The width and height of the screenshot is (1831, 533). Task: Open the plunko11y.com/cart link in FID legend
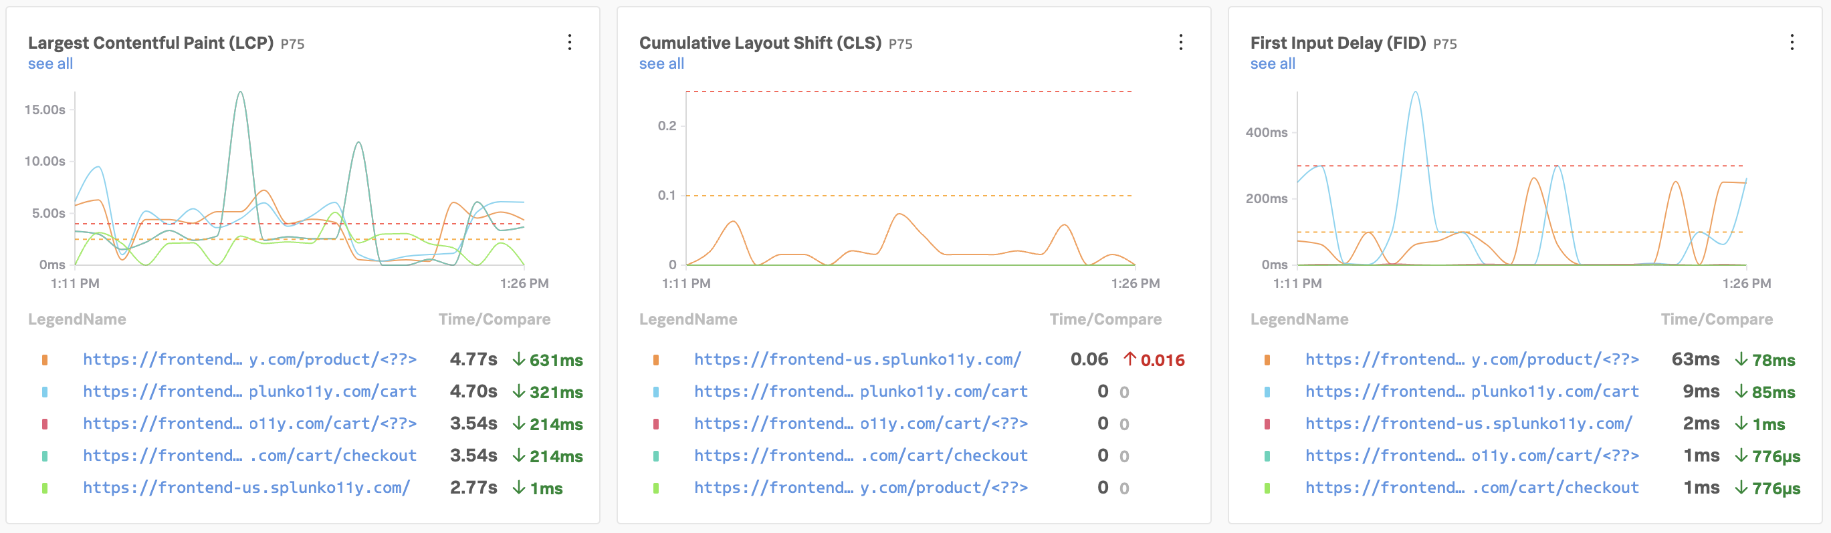[x=1472, y=392]
